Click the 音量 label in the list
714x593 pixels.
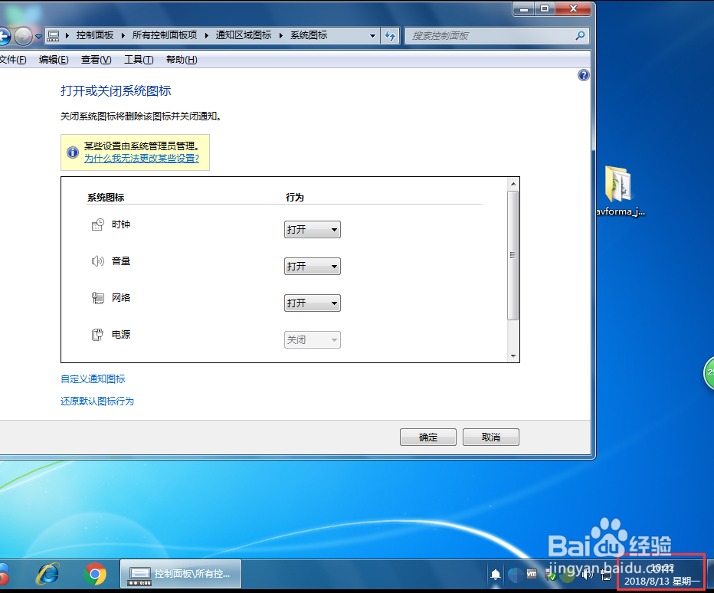point(121,261)
